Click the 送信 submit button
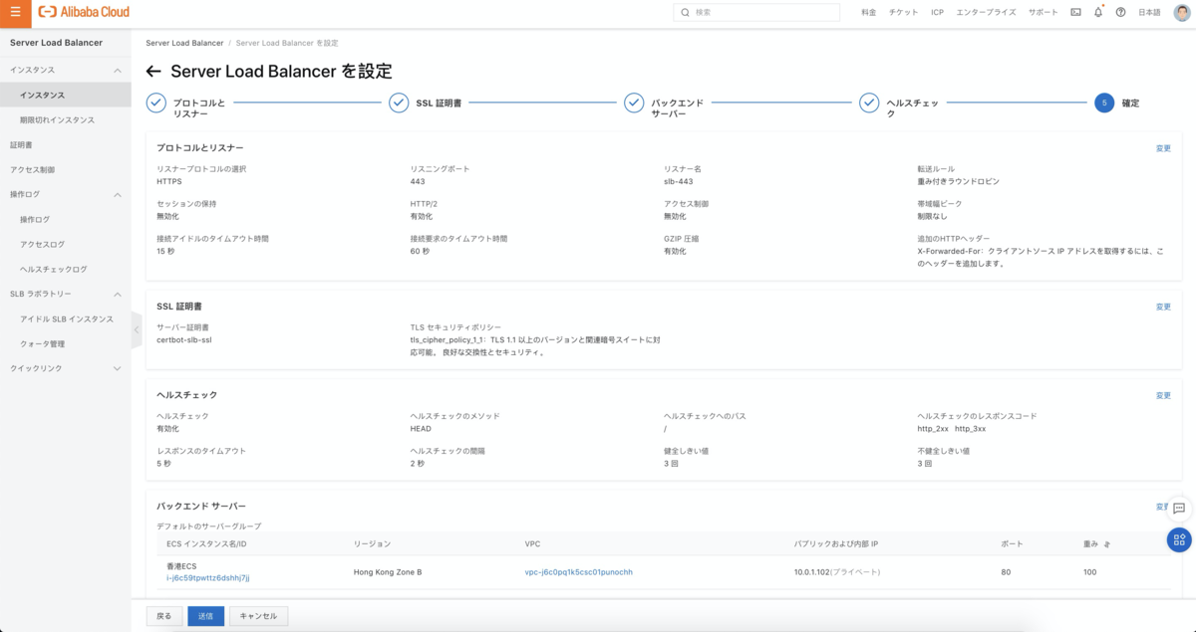Viewport: 1196px width, 632px height. coord(205,616)
